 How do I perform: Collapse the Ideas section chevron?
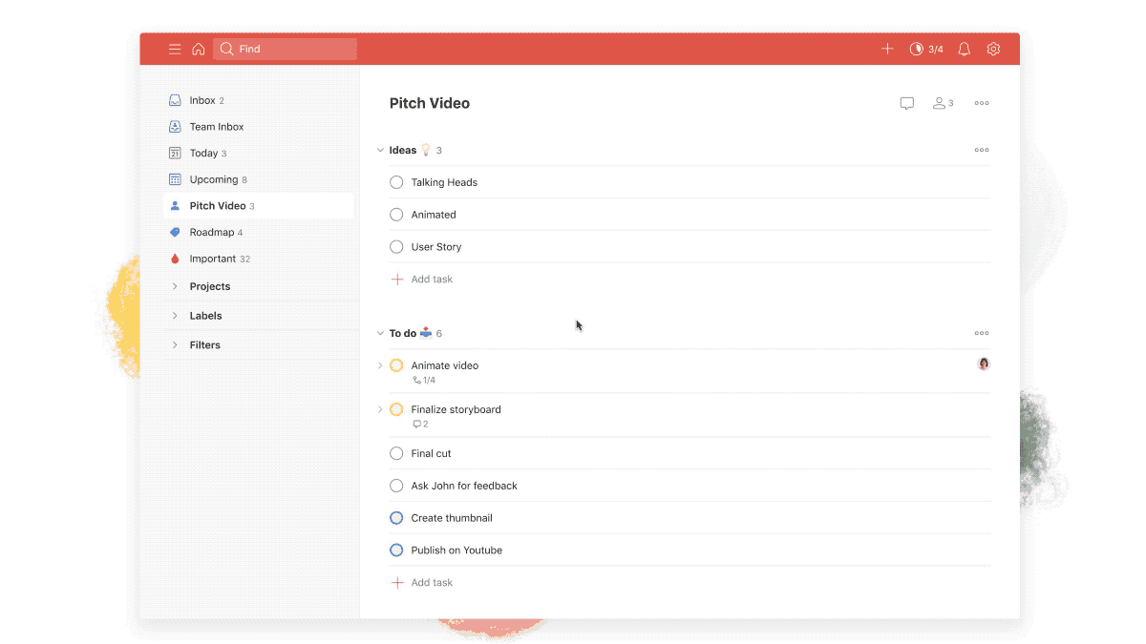click(x=380, y=150)
